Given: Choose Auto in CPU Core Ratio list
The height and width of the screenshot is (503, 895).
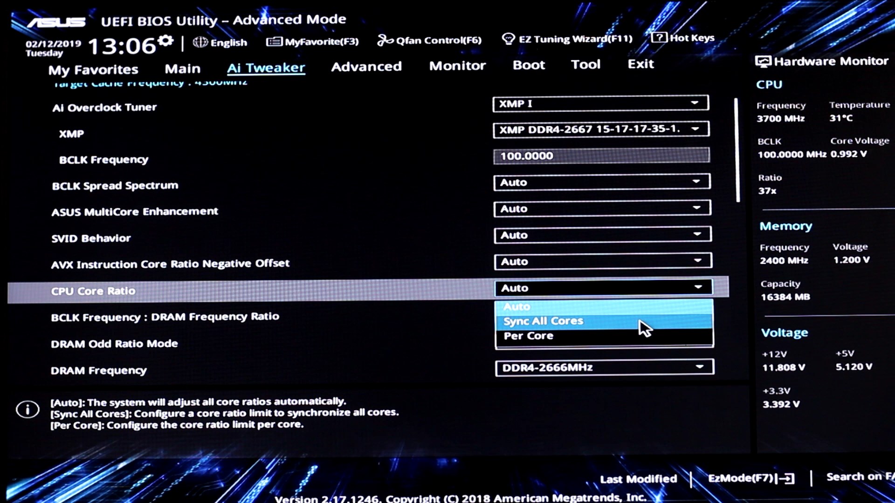Looking at the screenshot, I should [604, 306].
